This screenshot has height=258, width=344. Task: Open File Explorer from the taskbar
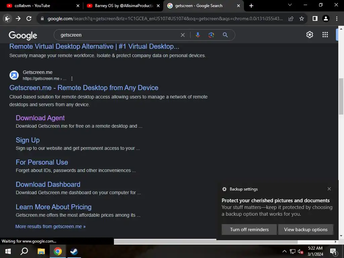coord(41,251)
